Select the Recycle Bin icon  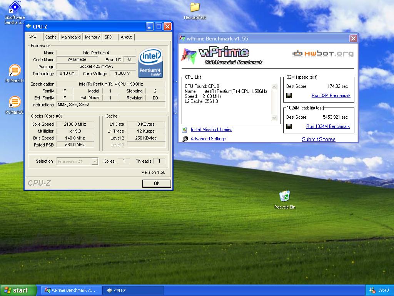tap(285, 200)
